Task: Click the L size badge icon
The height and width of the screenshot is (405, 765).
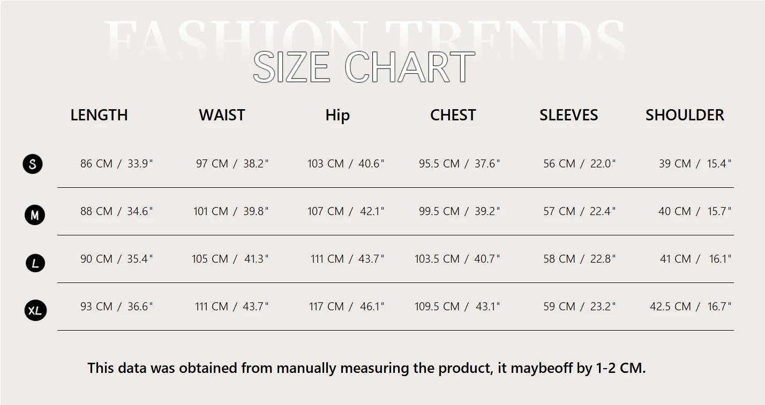Action: click(x=35, y=263)
